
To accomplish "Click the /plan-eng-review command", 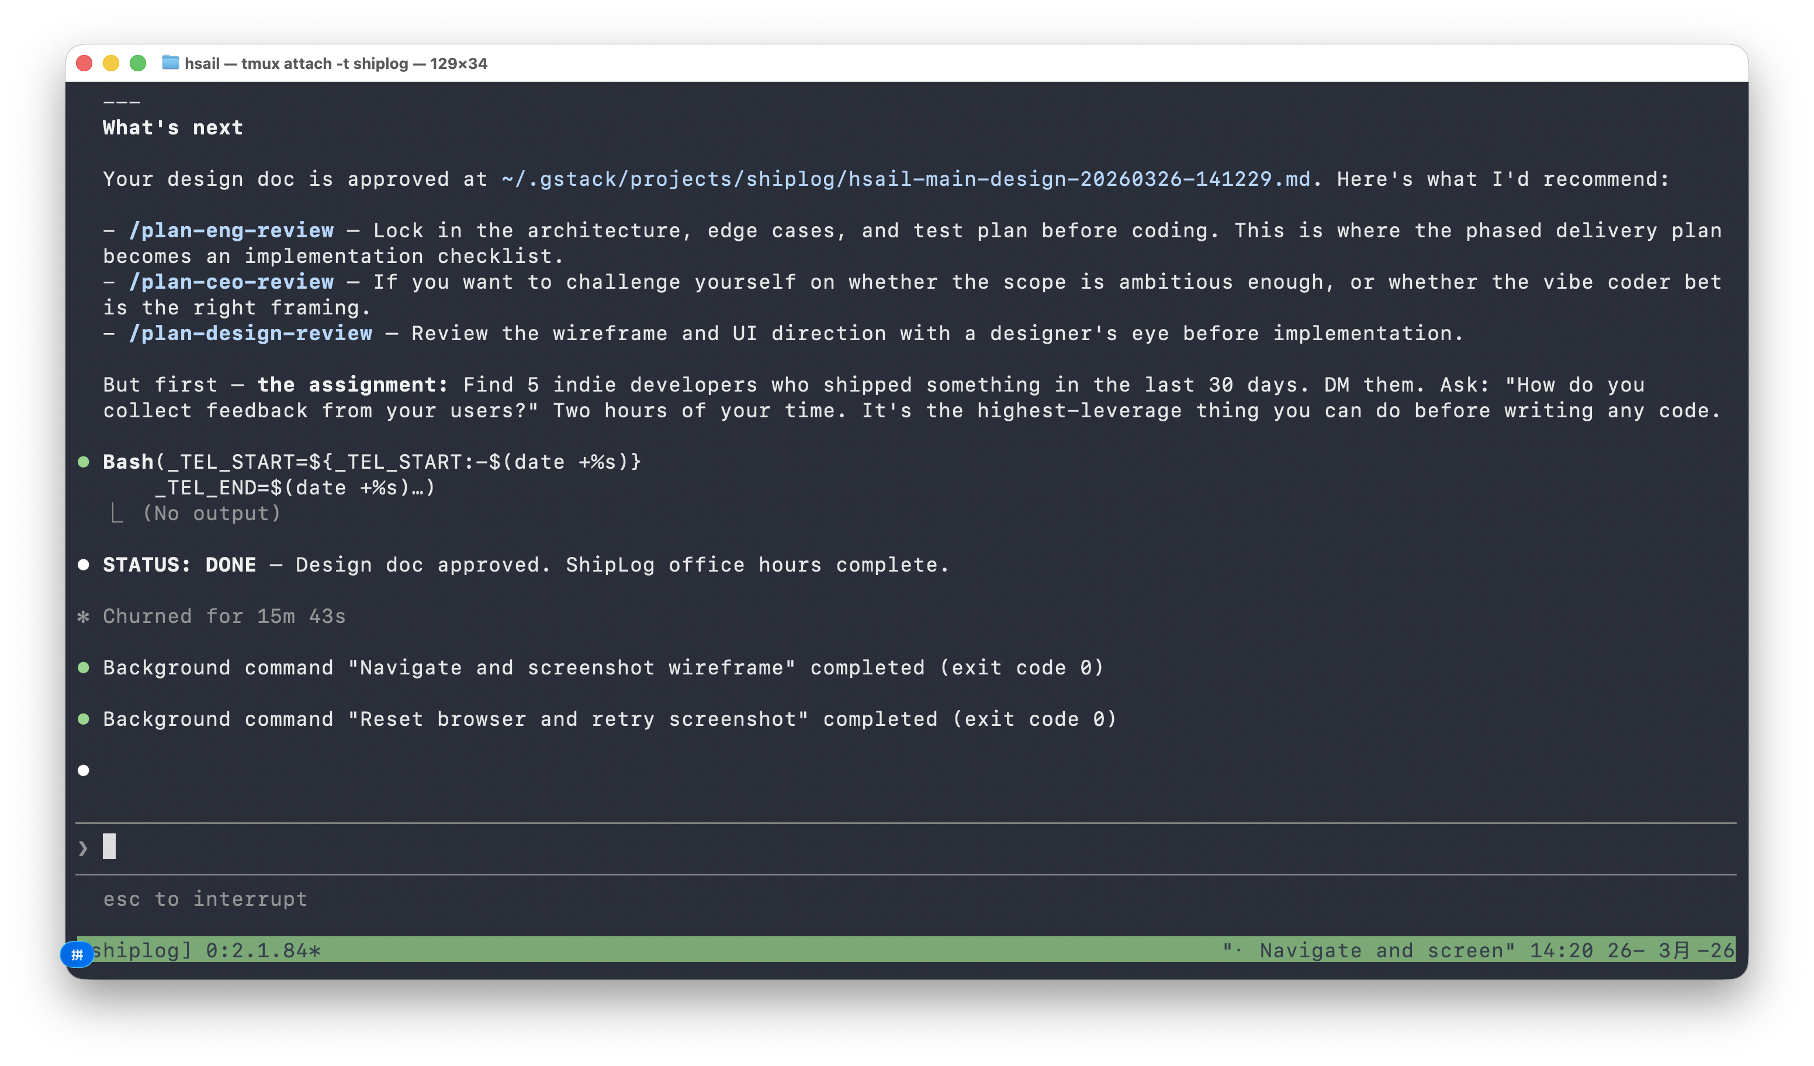I will point(231,230).
